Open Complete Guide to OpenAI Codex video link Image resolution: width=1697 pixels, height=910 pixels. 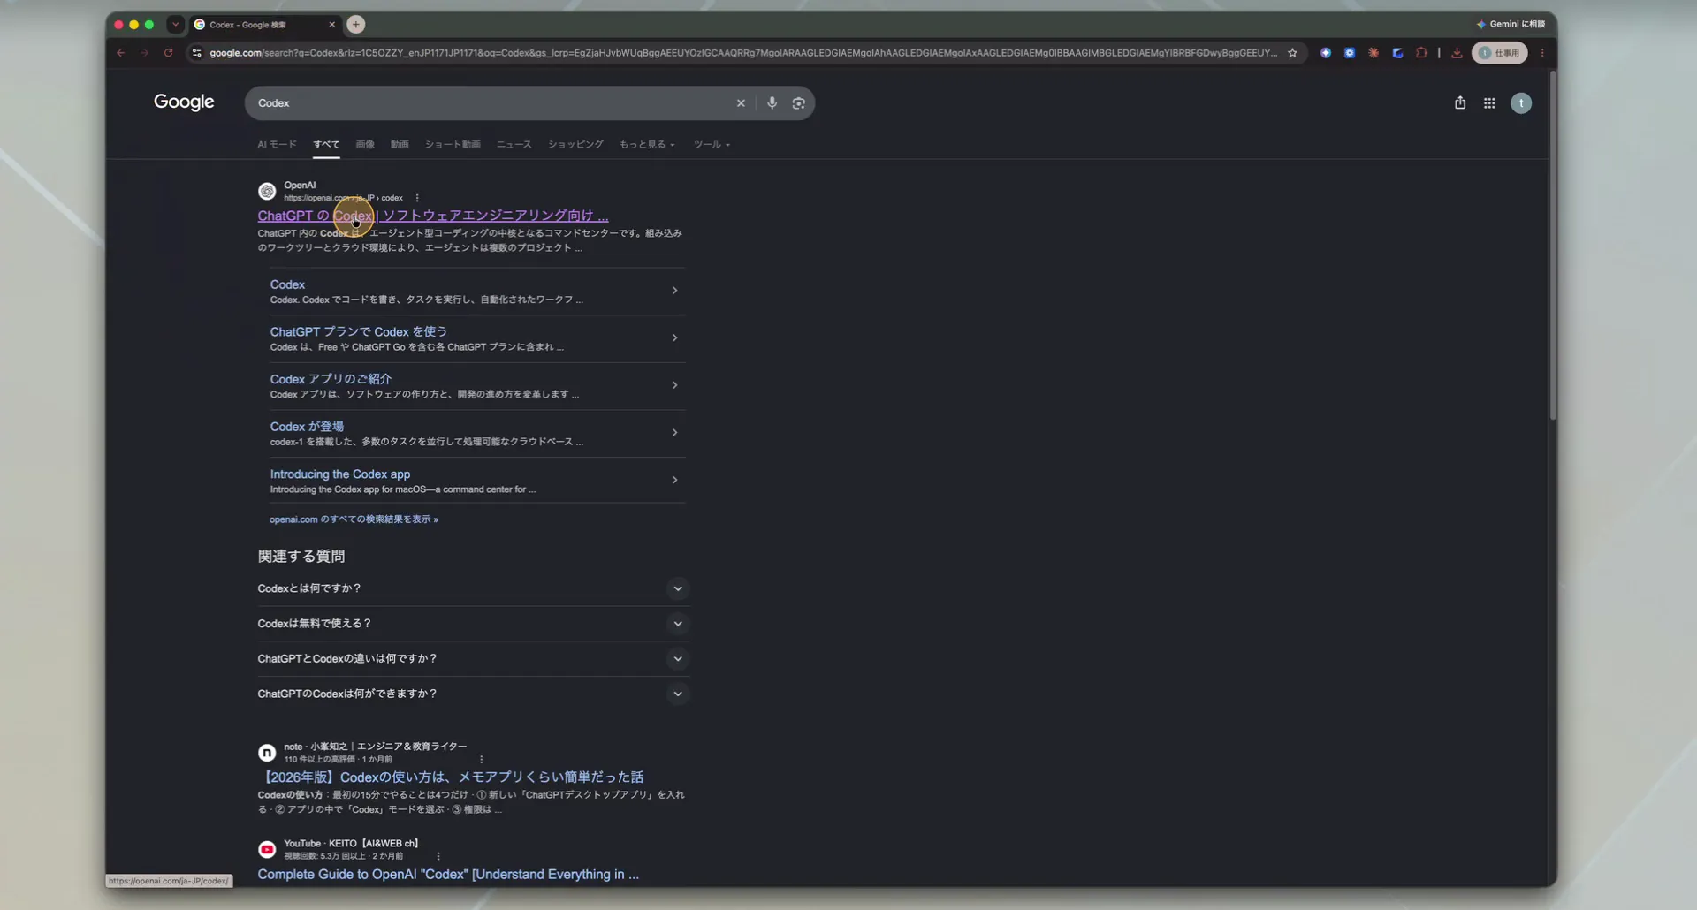tap(448, 875)
